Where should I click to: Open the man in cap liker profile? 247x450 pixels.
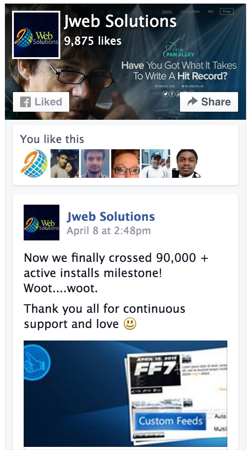[156, 163]
